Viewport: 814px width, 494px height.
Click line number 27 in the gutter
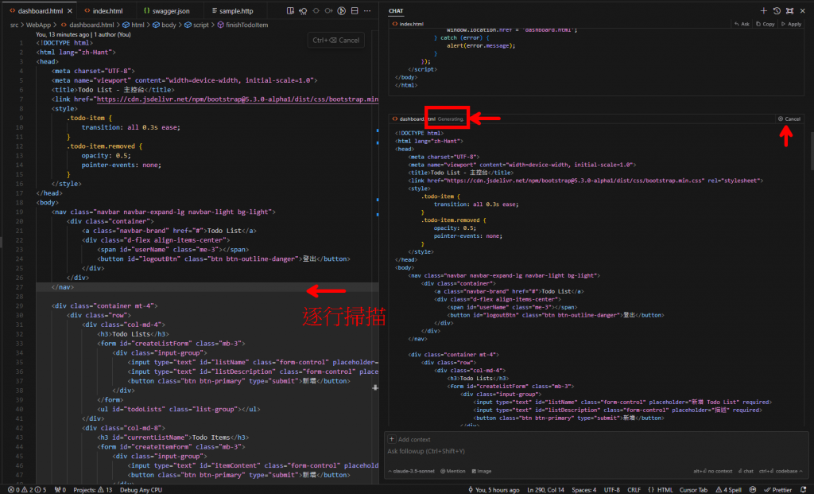19,287
